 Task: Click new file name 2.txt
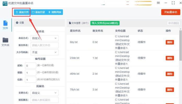95,74
